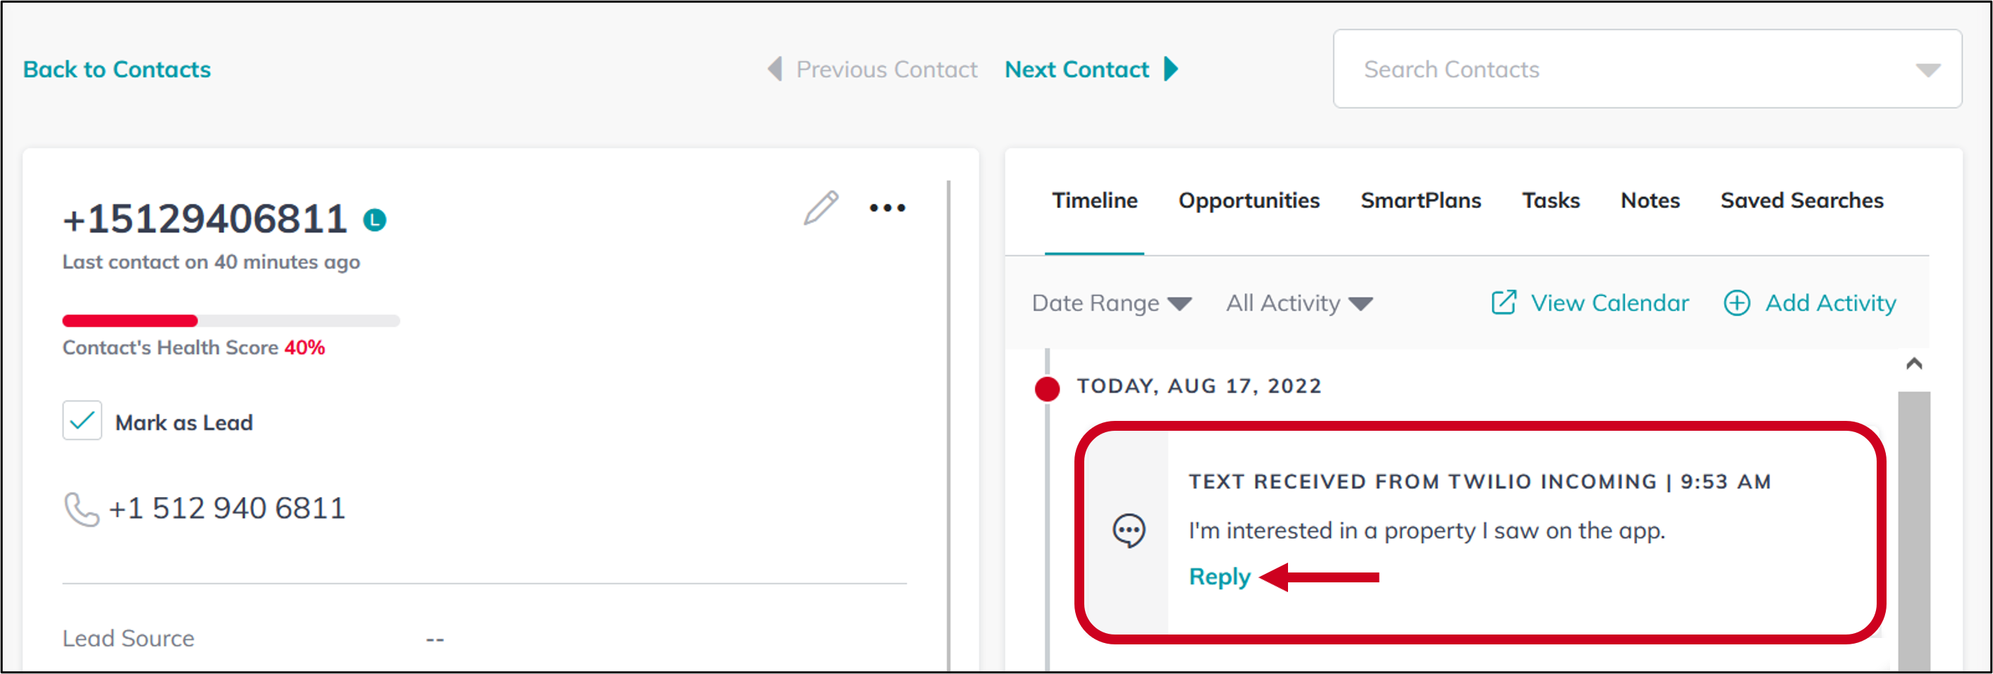Reply to the incoming text message
Image resolution: width=1993 pixels, height=674 pixels.
[1220, 577]
